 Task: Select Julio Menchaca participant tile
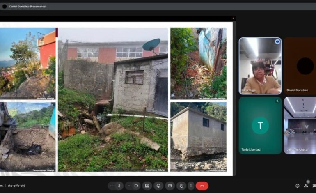tap(300, 125)
